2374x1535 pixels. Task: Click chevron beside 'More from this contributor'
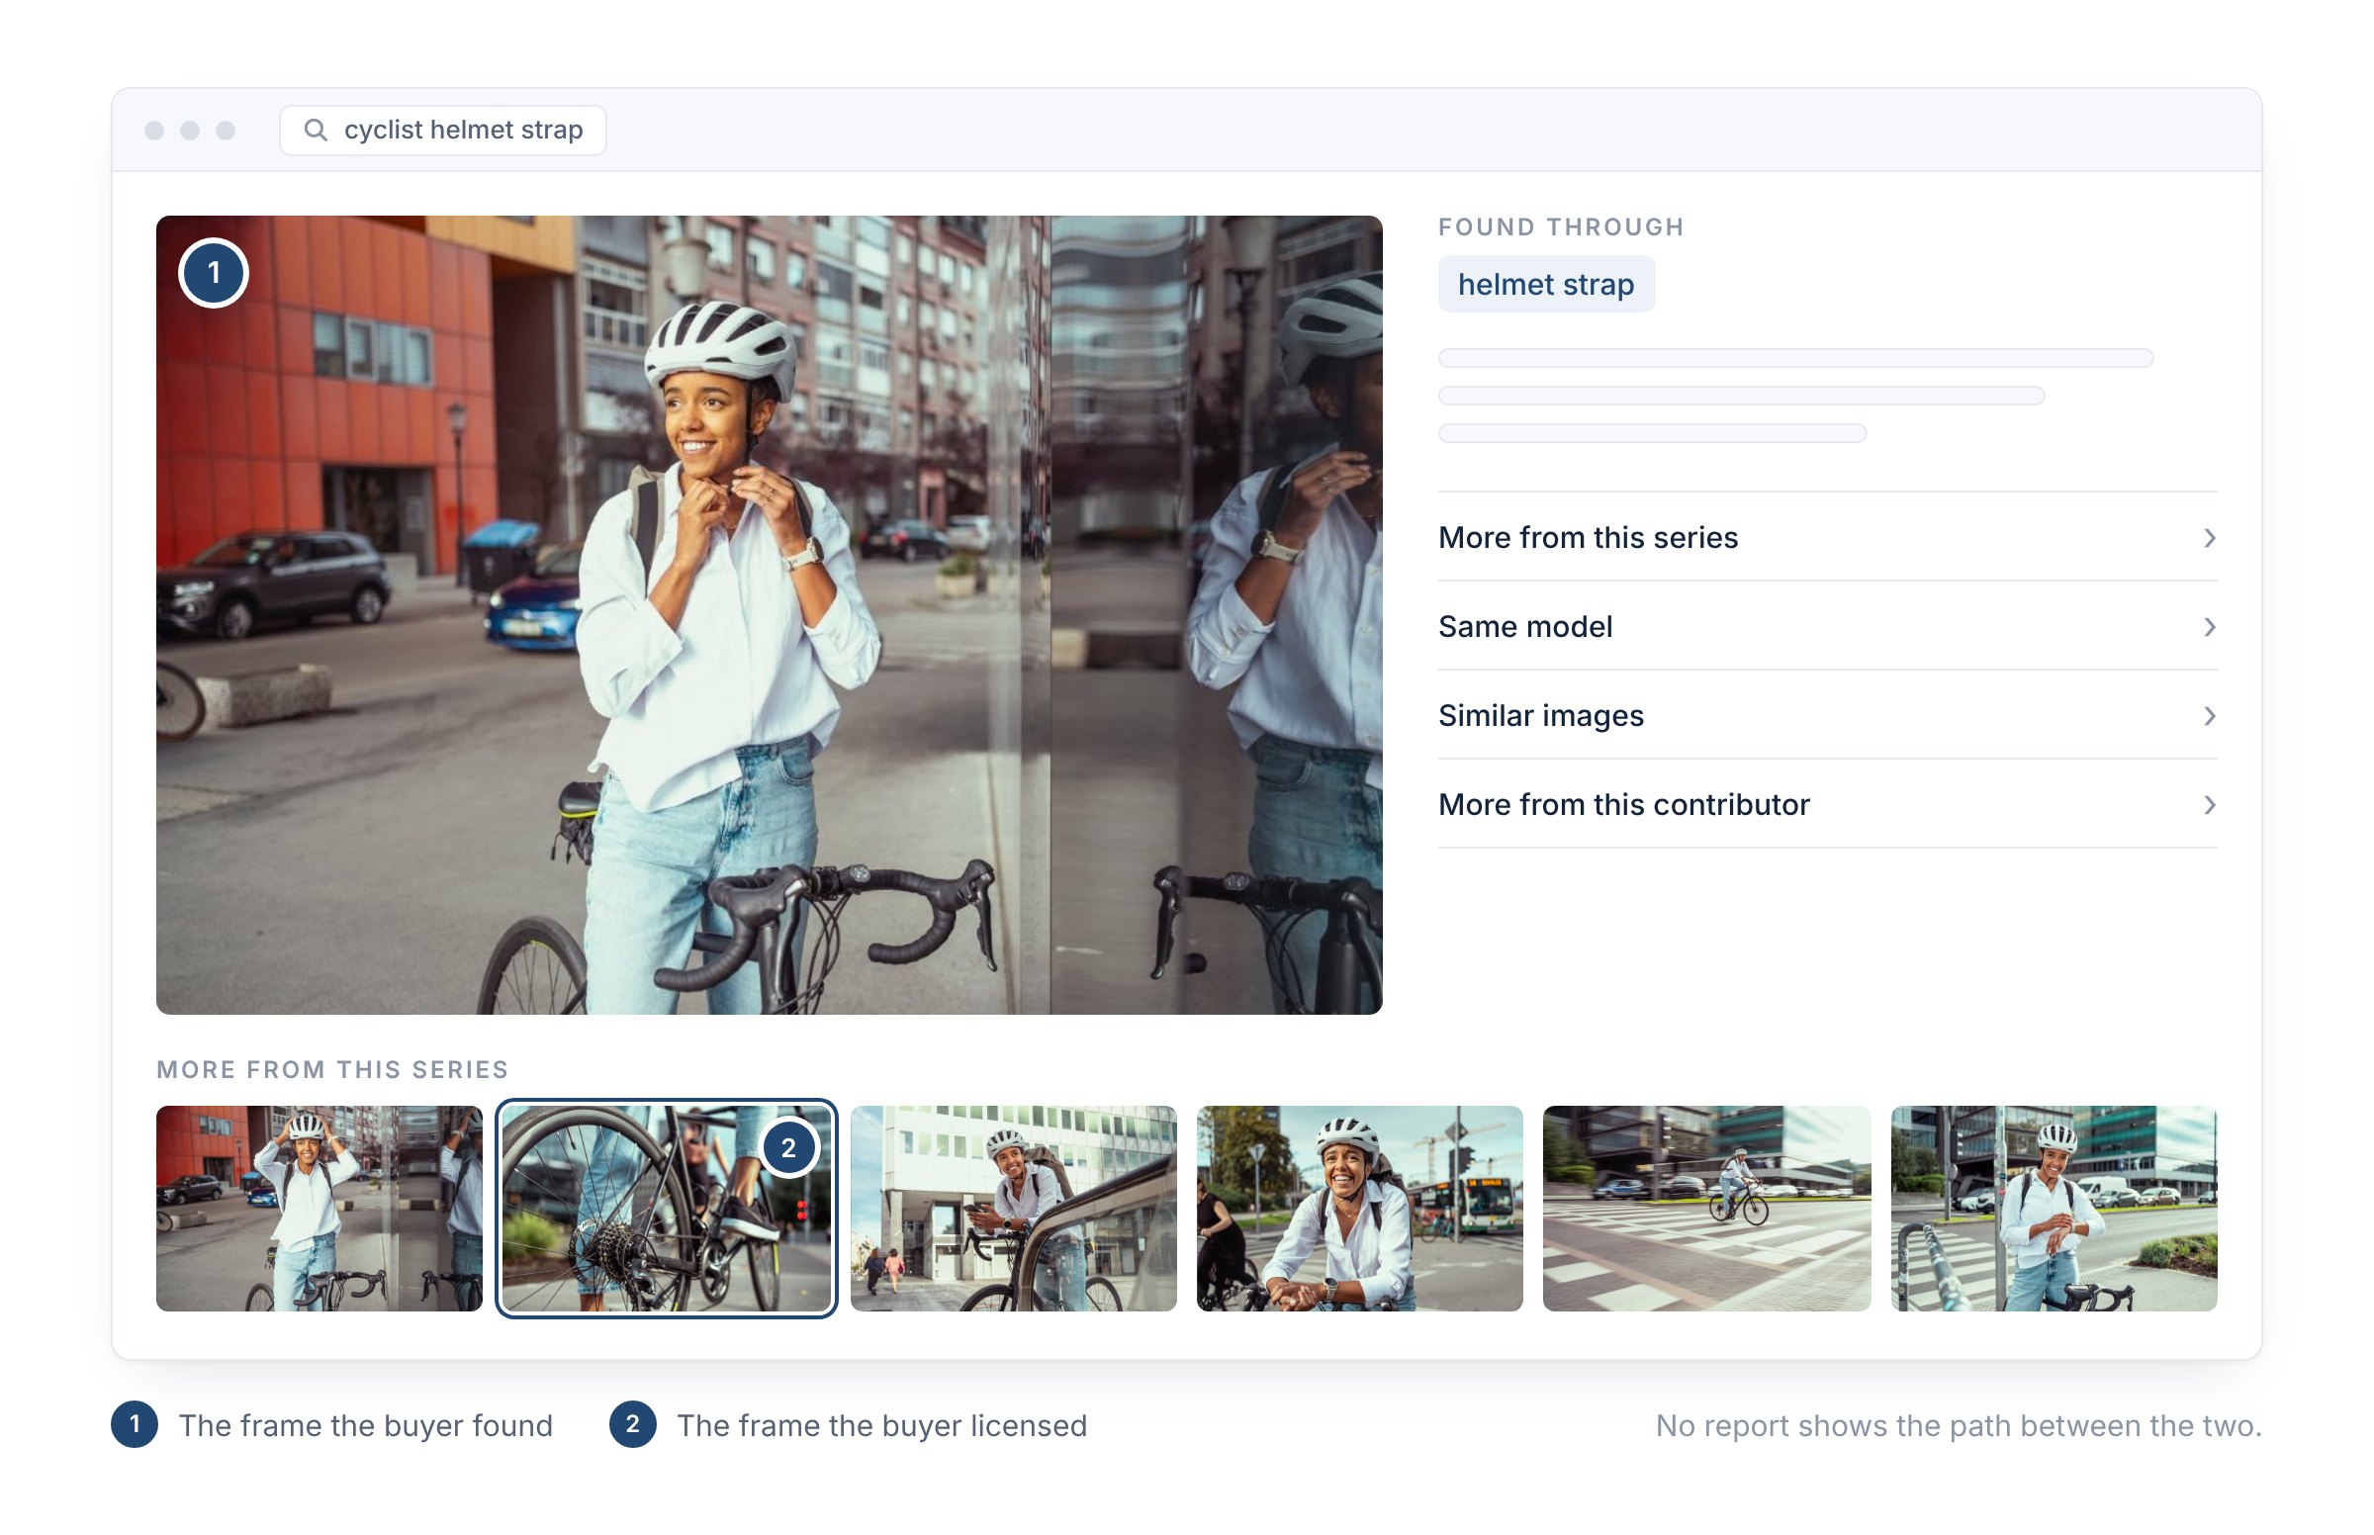tap(2209, 804)
